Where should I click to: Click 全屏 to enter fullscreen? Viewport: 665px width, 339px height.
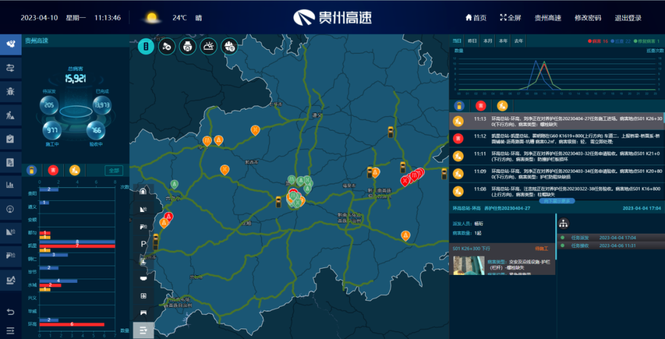[x=510, y=18]
